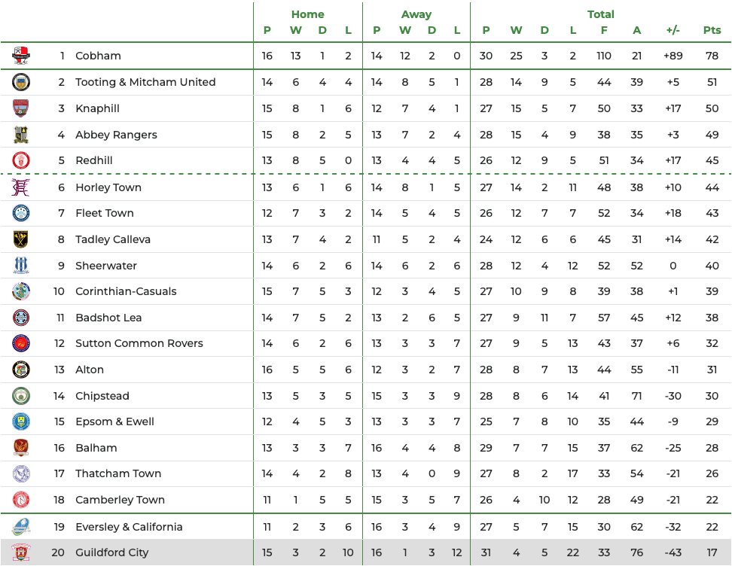Viewport: 732px width, 566px height.
Task: Select Cobham's 78 points cell
Action: point(712,56)
